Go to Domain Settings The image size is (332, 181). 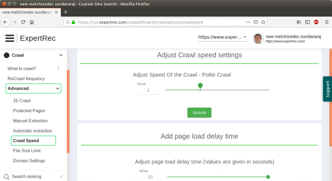pos(29,161)
